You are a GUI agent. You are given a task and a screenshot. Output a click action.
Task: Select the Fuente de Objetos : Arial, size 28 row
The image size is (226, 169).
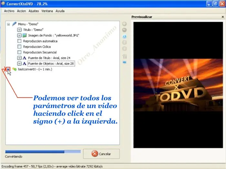coord(51,64)
